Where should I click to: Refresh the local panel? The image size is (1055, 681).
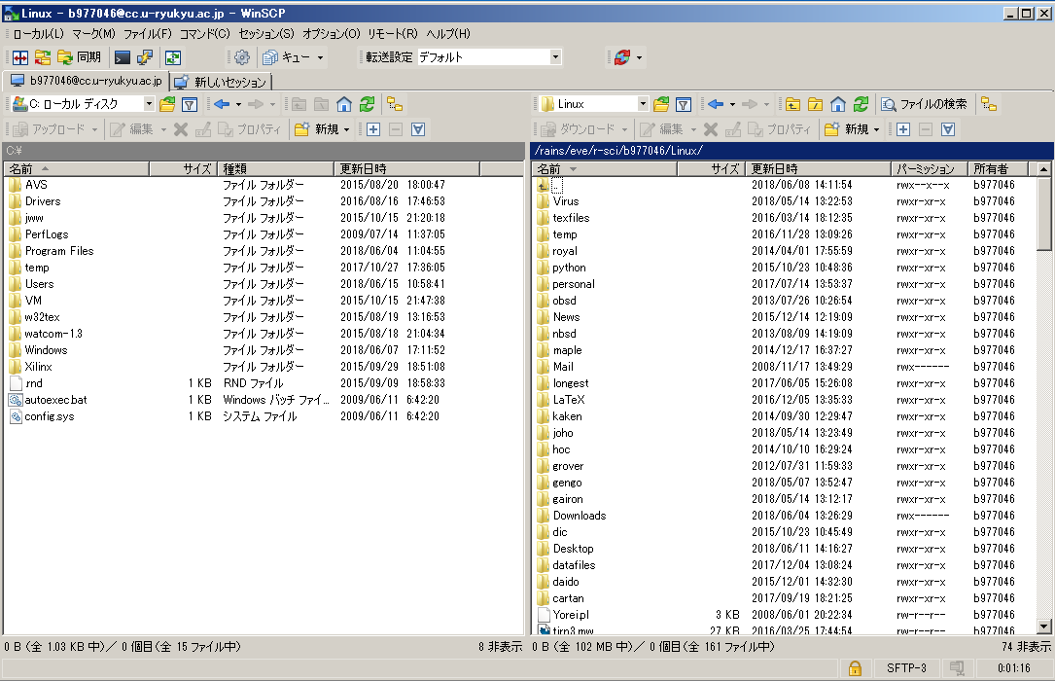(367, 104)
